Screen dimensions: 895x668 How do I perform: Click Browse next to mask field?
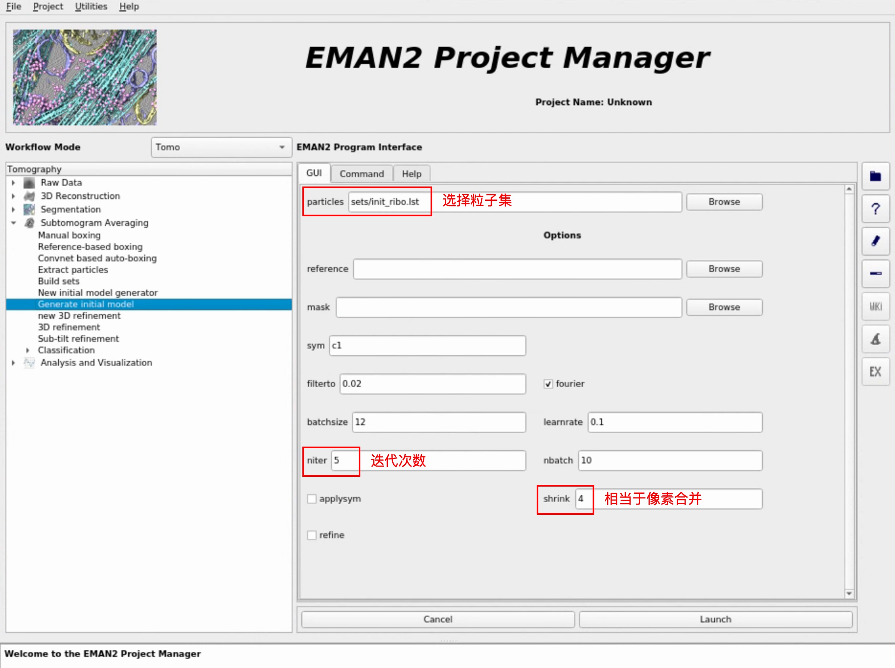coord(724,307)
